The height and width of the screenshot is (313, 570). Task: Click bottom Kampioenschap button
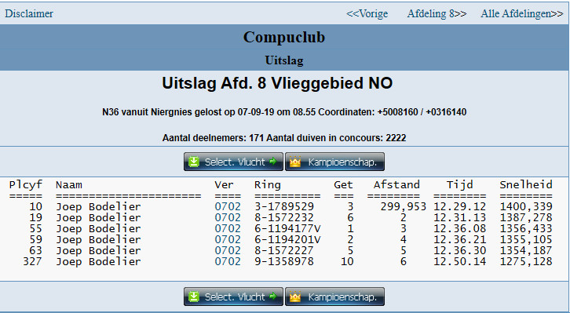click(x=334, y=297)
